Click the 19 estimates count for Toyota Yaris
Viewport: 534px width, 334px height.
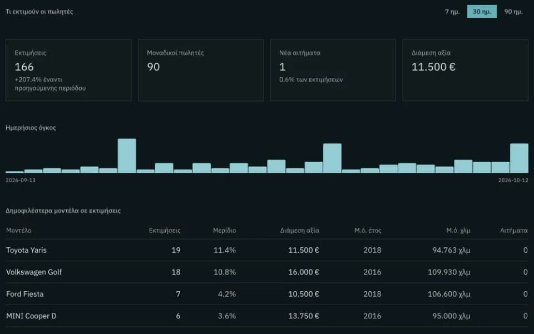(176, 250)
